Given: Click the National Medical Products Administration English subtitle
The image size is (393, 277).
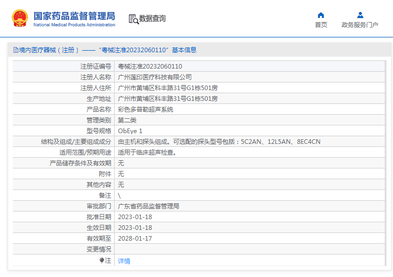Looking at the screenshot, I should click(74, 25).
